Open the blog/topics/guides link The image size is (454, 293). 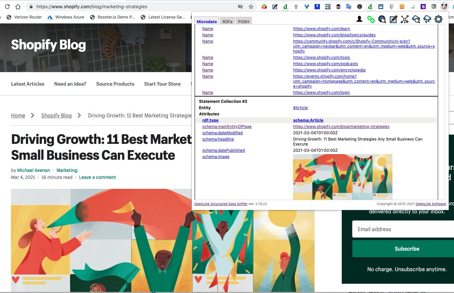coord(334,35)
